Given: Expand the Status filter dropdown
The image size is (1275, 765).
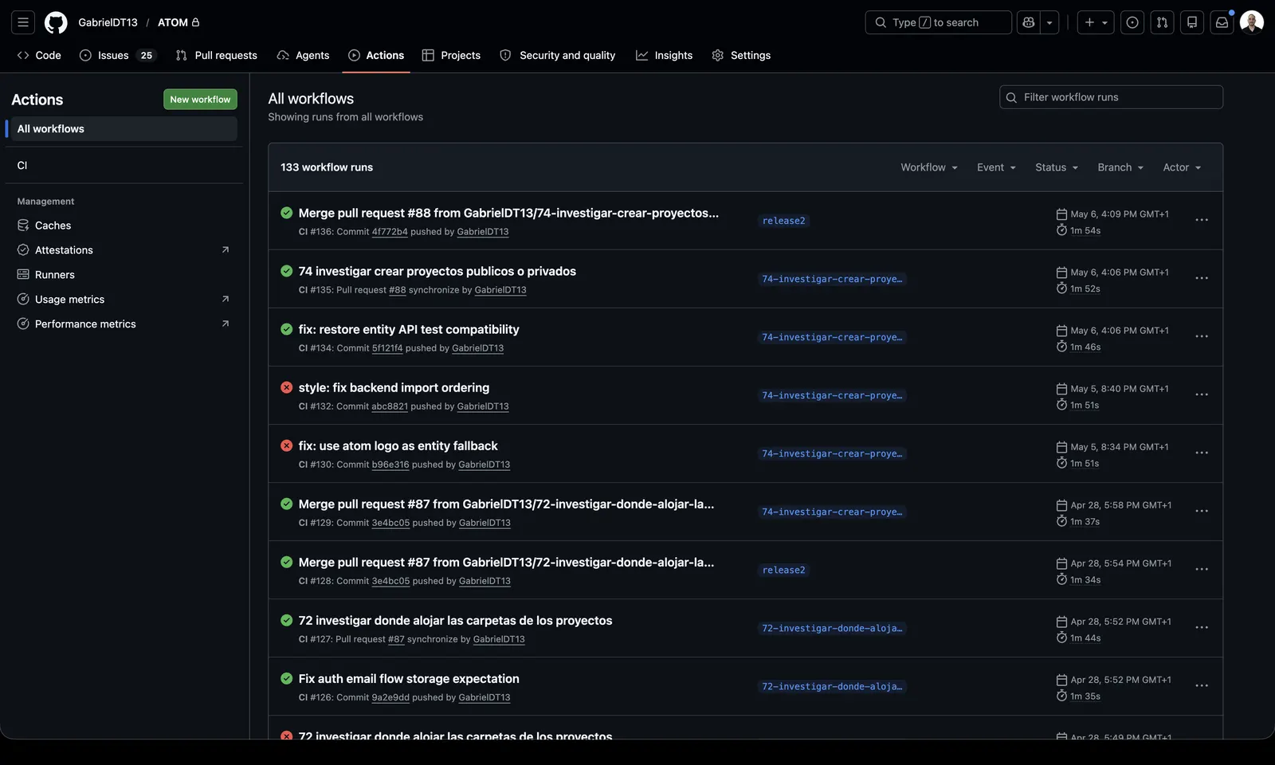Looking at the screenshot, I should 1057,167.
